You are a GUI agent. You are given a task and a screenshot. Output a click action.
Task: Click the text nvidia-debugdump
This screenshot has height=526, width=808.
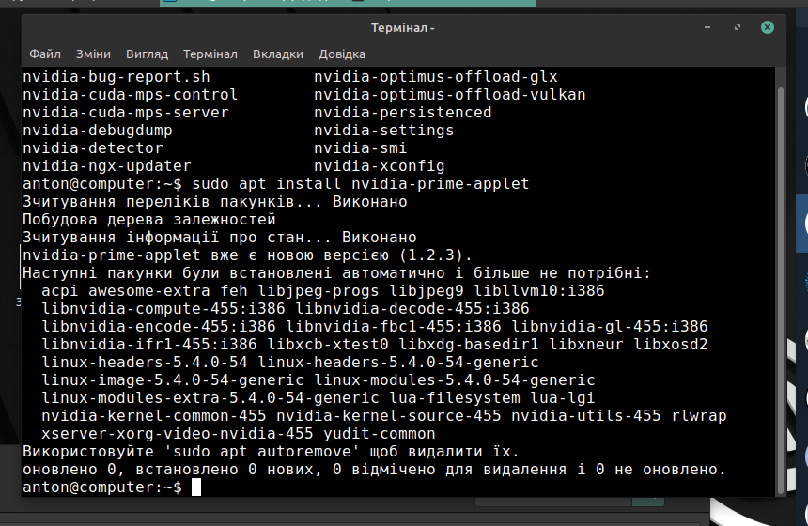tap(98, 131)
